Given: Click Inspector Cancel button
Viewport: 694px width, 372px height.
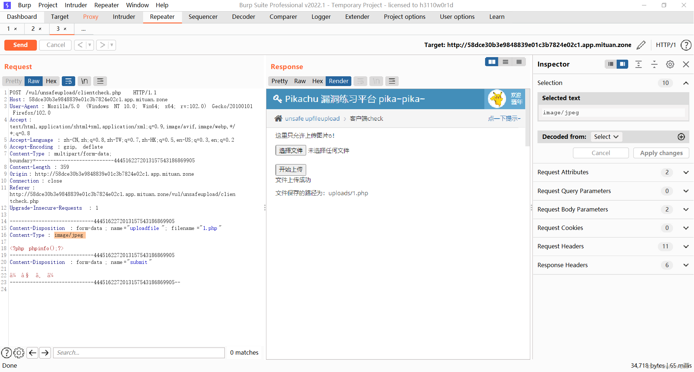Looking at the screenshot, I should click(x=601, y=153).
